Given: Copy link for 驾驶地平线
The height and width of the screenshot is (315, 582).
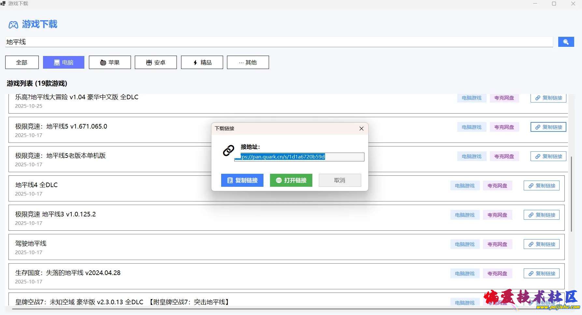Looking at the screenshot, I should (x=541, y=244).
